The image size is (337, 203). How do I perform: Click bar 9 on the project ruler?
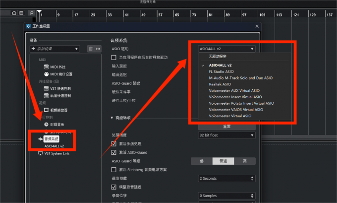[x=58, y=15]
